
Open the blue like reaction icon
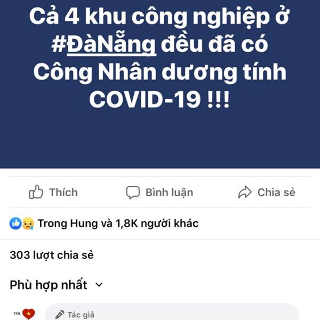pos(15,223)
